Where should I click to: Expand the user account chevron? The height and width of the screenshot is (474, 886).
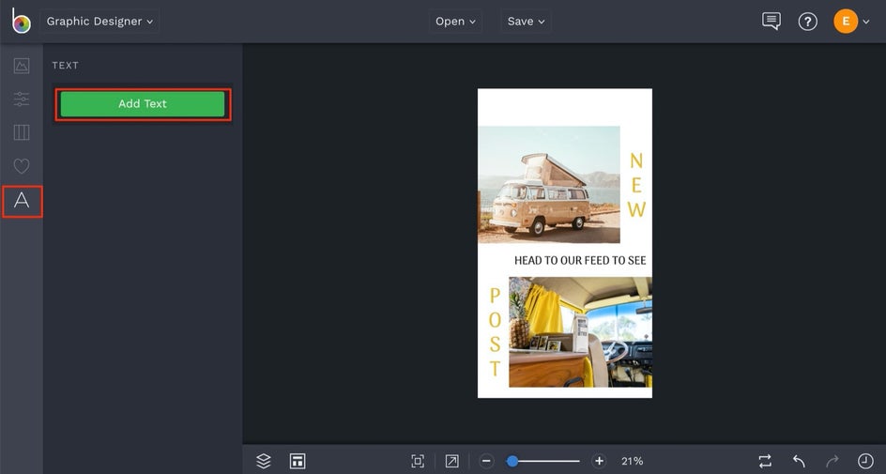(866, 22)
